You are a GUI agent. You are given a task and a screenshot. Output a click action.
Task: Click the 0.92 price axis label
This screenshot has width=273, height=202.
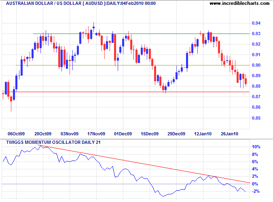pos(256,44)
